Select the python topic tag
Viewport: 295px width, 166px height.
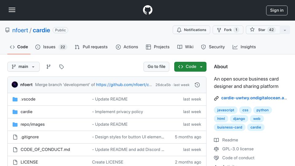[x=262, y=110]
